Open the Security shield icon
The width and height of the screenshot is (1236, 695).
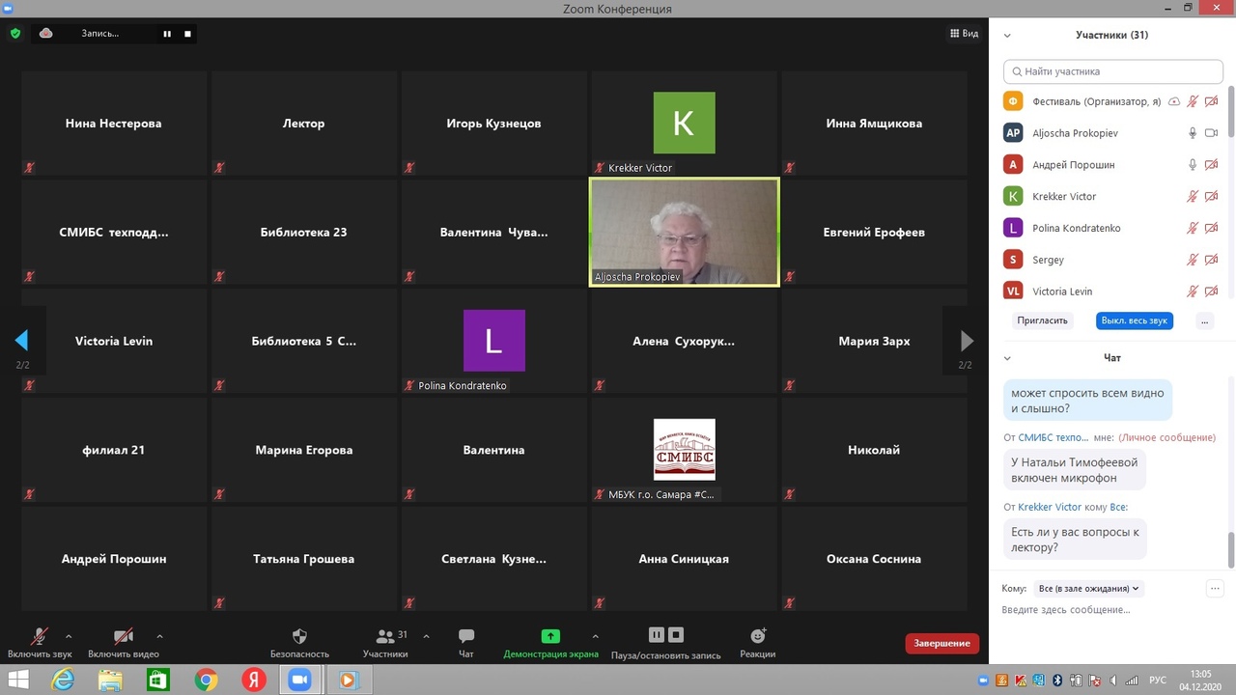click(x=299, y=636)
